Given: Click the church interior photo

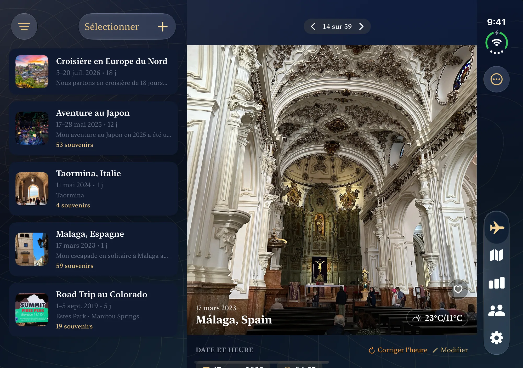Looking at the screenshot, I should click(x=332, y=190).
